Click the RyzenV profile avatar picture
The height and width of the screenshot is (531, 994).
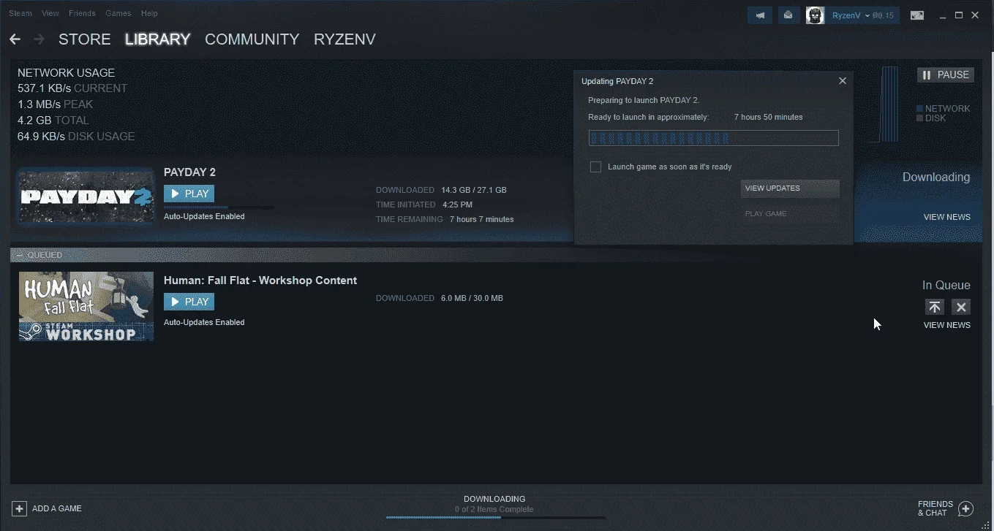click(815, 15)
